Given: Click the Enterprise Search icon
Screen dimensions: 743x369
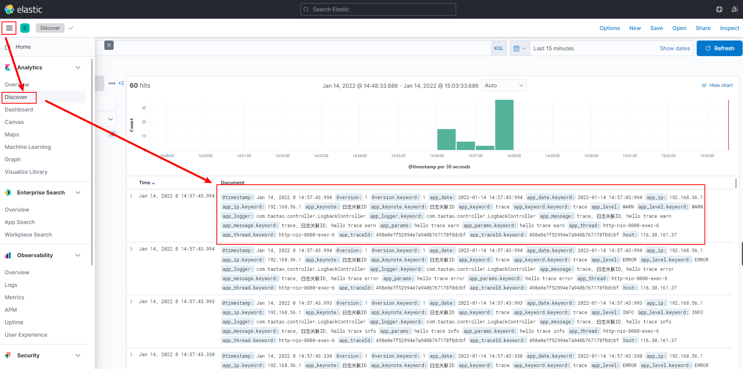Looking at the screenshot, I should [8, 192].
